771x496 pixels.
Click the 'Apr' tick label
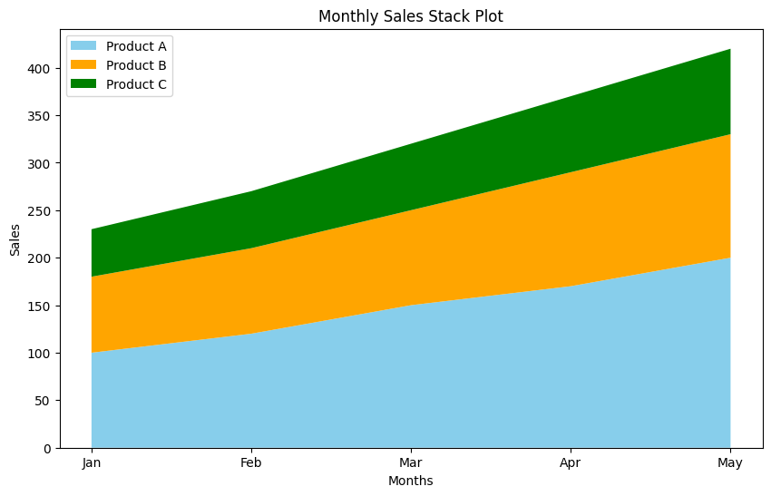(x=571, y=463)
